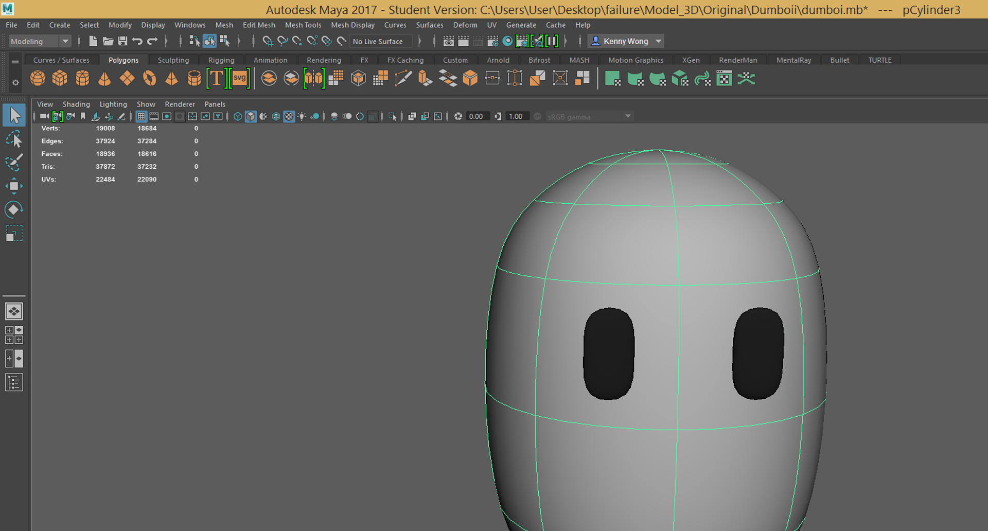Switch to the Sculpting shelf tab
Image resolution: width=988 pixels, height=531 pixels.
[173, 60]
